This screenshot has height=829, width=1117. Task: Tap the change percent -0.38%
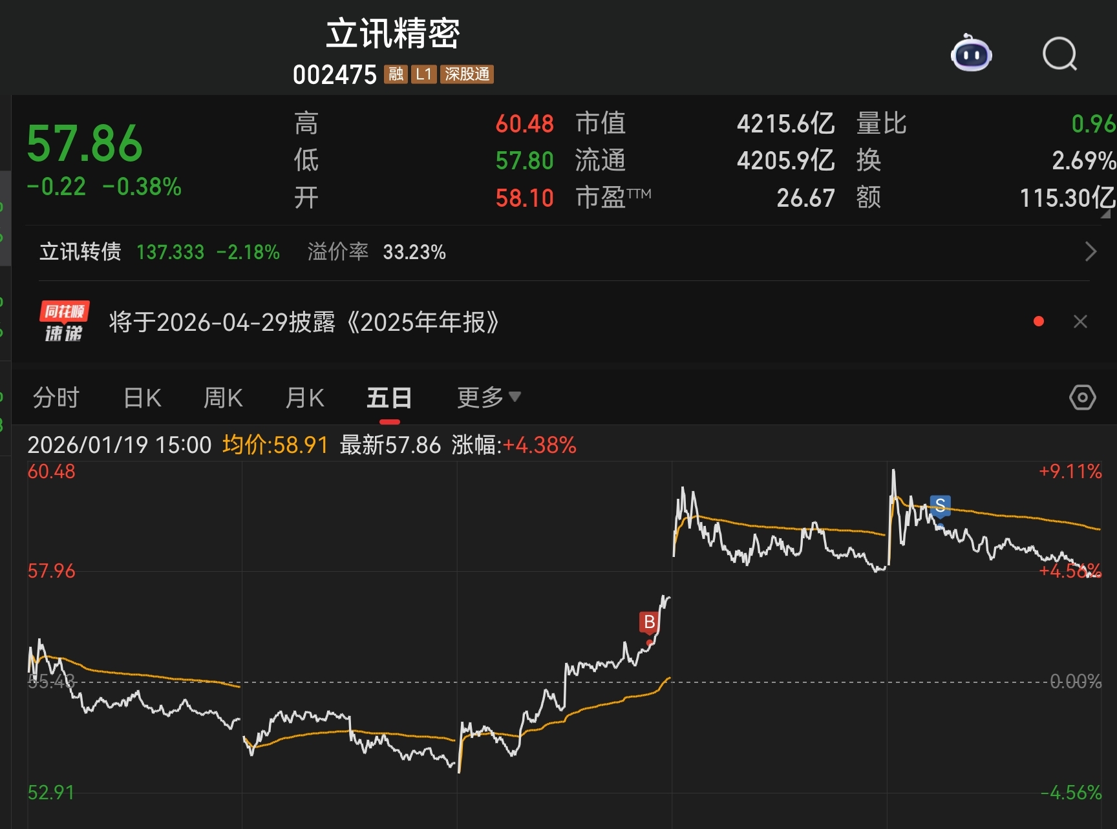(x=142, y=187)
